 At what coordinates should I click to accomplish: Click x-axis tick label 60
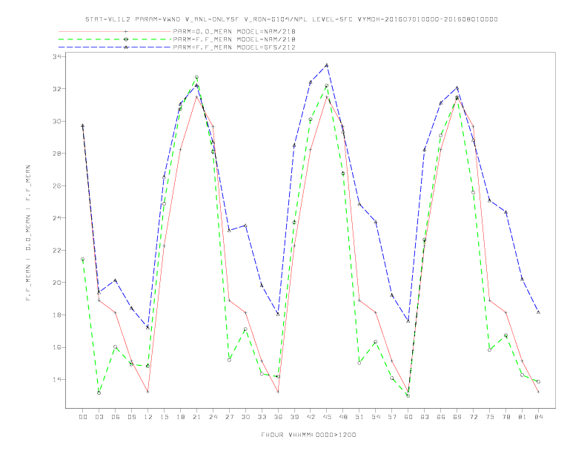tap(408, 417)
